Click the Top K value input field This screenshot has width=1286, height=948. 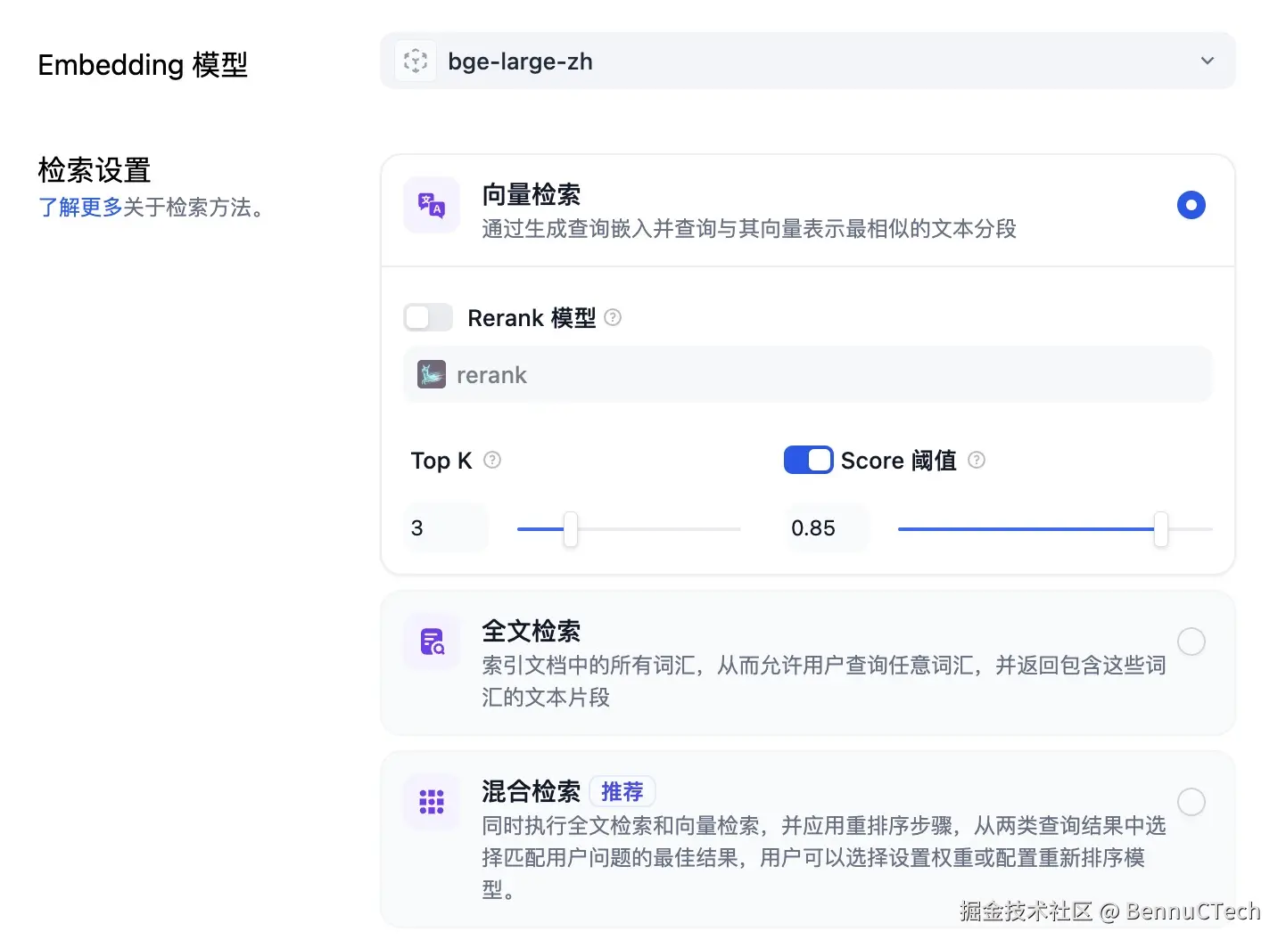click(x=446, y=527)
